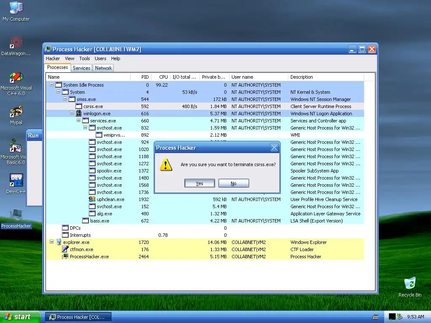
Task: Open the Tools menu
Action: coord(85,58)
